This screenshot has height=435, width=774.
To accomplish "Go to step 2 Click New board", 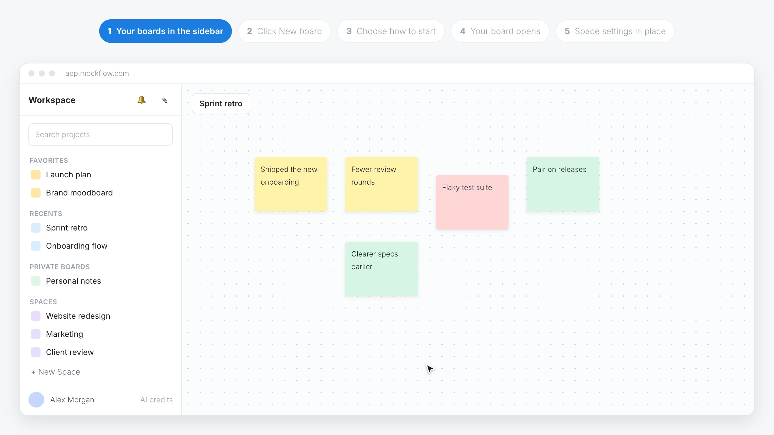I will [x=284, y=31].
